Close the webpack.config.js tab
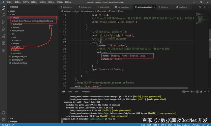 (x=154, y=7)
